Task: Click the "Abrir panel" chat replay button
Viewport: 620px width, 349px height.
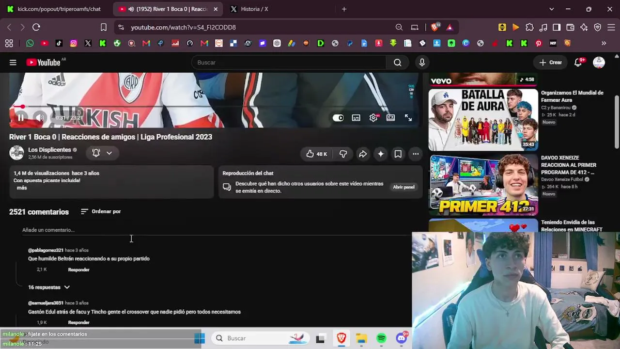Action: [403, 187]
